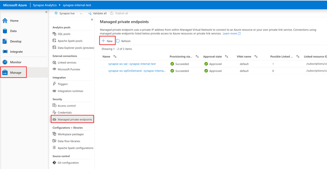Sort by Possible Linked column arrows
The image size is (327, 169).
(x=298, y=56)
